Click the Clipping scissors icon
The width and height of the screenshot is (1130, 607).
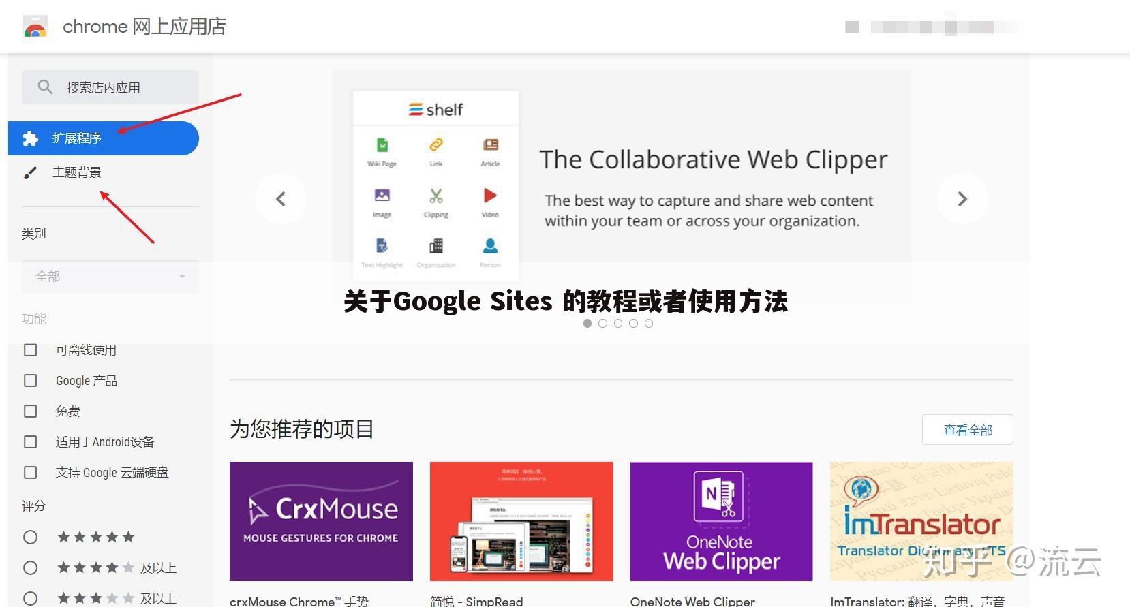click(x=436, y=196)
